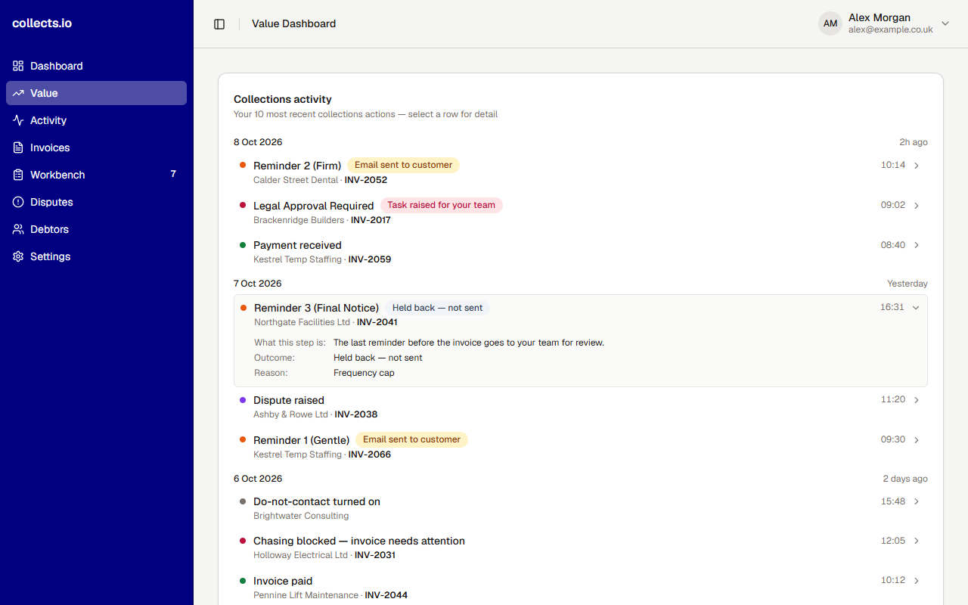Click the Held back — not sent badge
This screenshot has width=968, height=605.
[x=437, y=308]
